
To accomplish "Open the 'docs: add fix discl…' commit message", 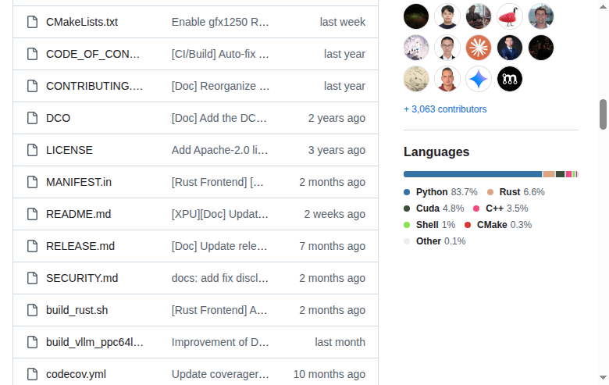I will click(220, 278).
